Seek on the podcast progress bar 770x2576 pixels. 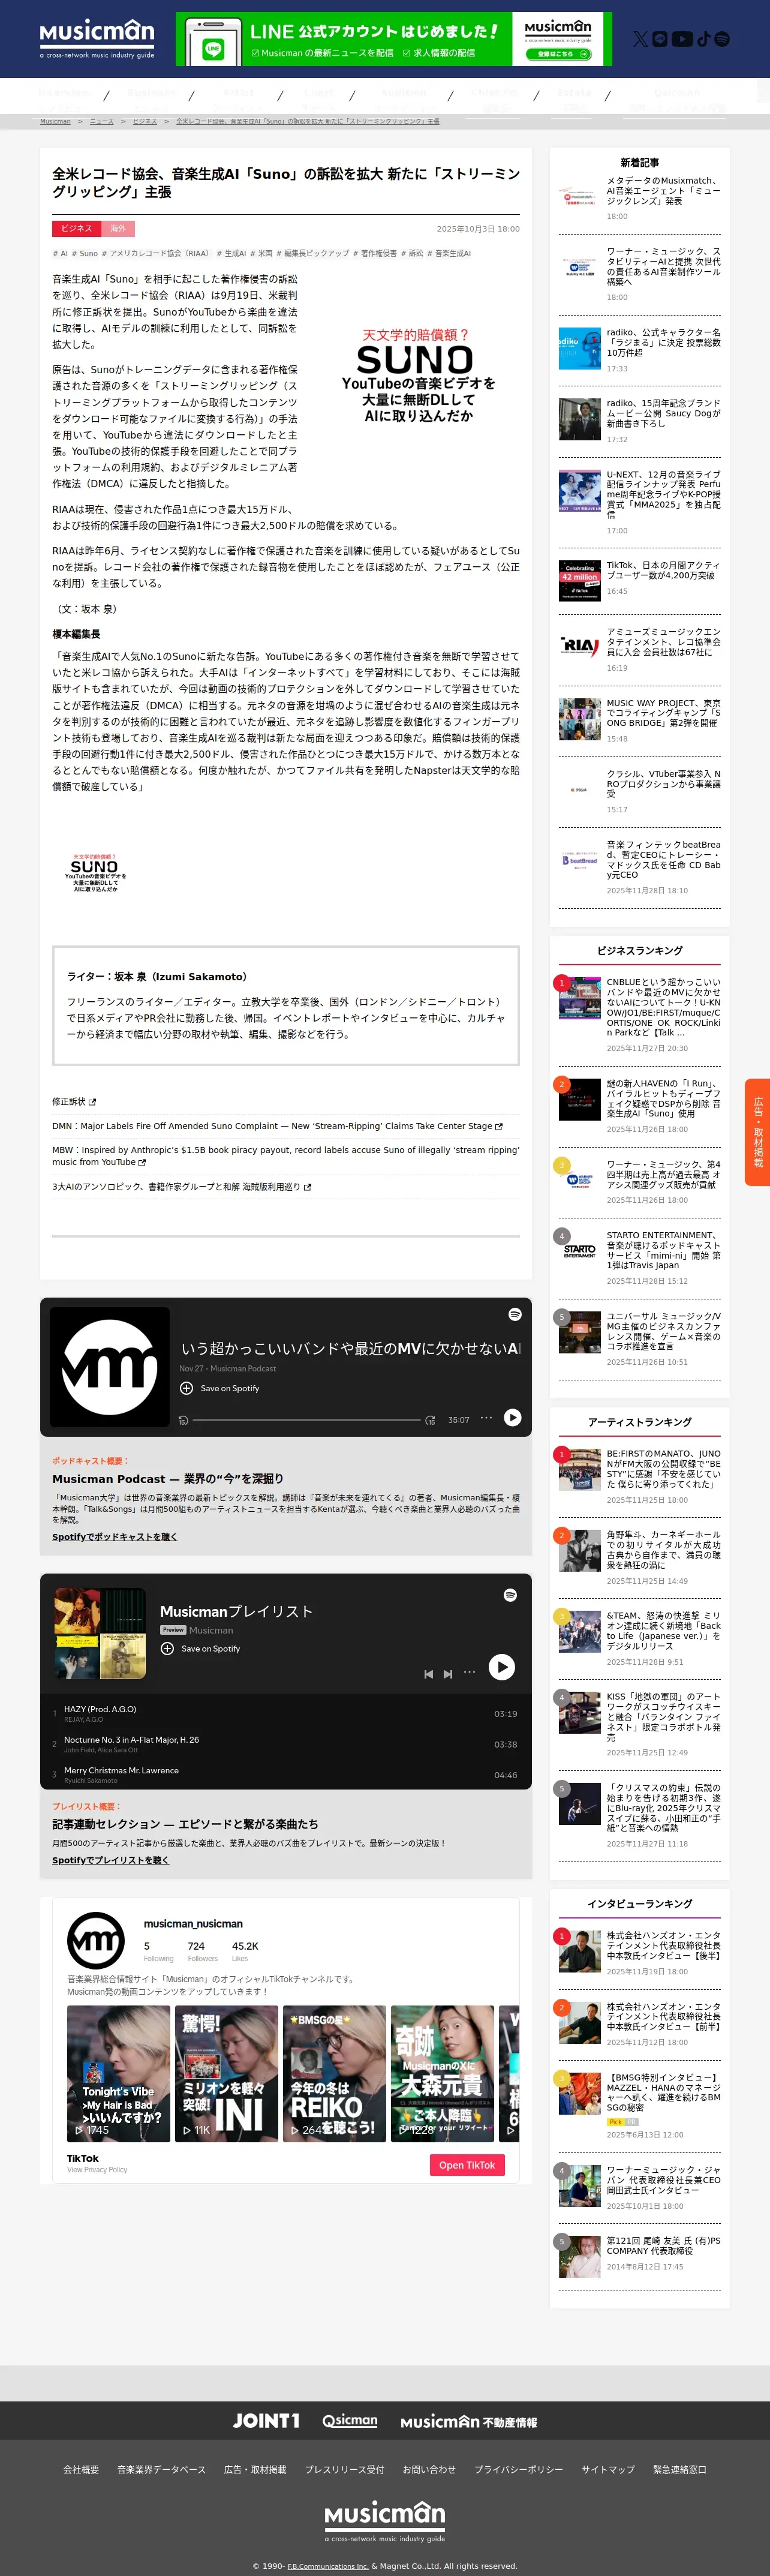click(x=306, y=1420)
